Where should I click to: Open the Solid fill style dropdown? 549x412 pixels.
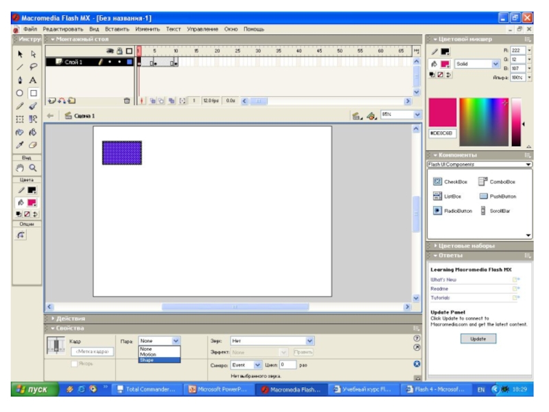[495, 64]
